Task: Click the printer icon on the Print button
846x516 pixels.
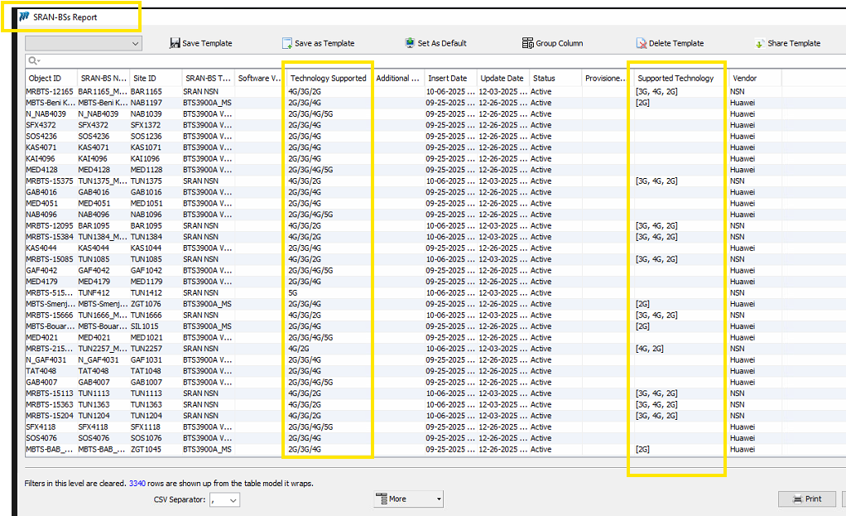Action: [x=797, y=499]
